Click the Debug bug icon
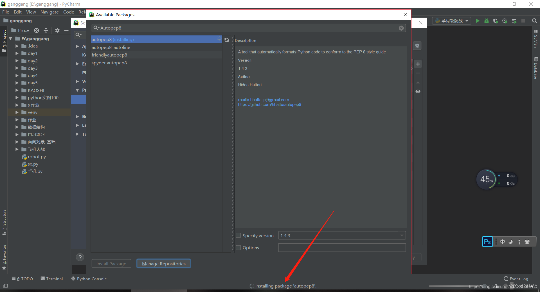 (487, 21)
